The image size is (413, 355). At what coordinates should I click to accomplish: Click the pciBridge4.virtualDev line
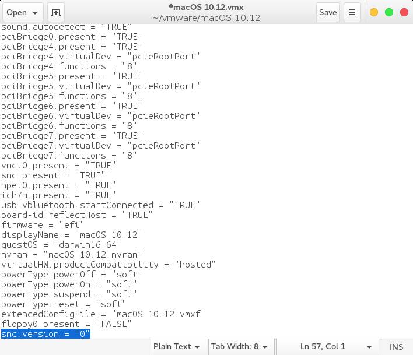[x=100, y=57]
